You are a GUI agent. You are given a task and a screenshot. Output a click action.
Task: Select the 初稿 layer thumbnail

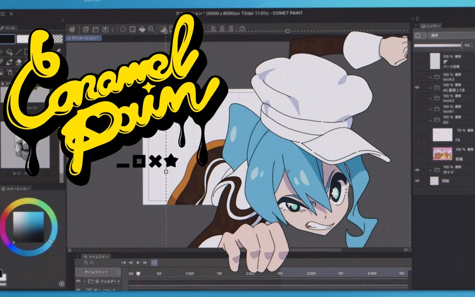click(440, 153)
